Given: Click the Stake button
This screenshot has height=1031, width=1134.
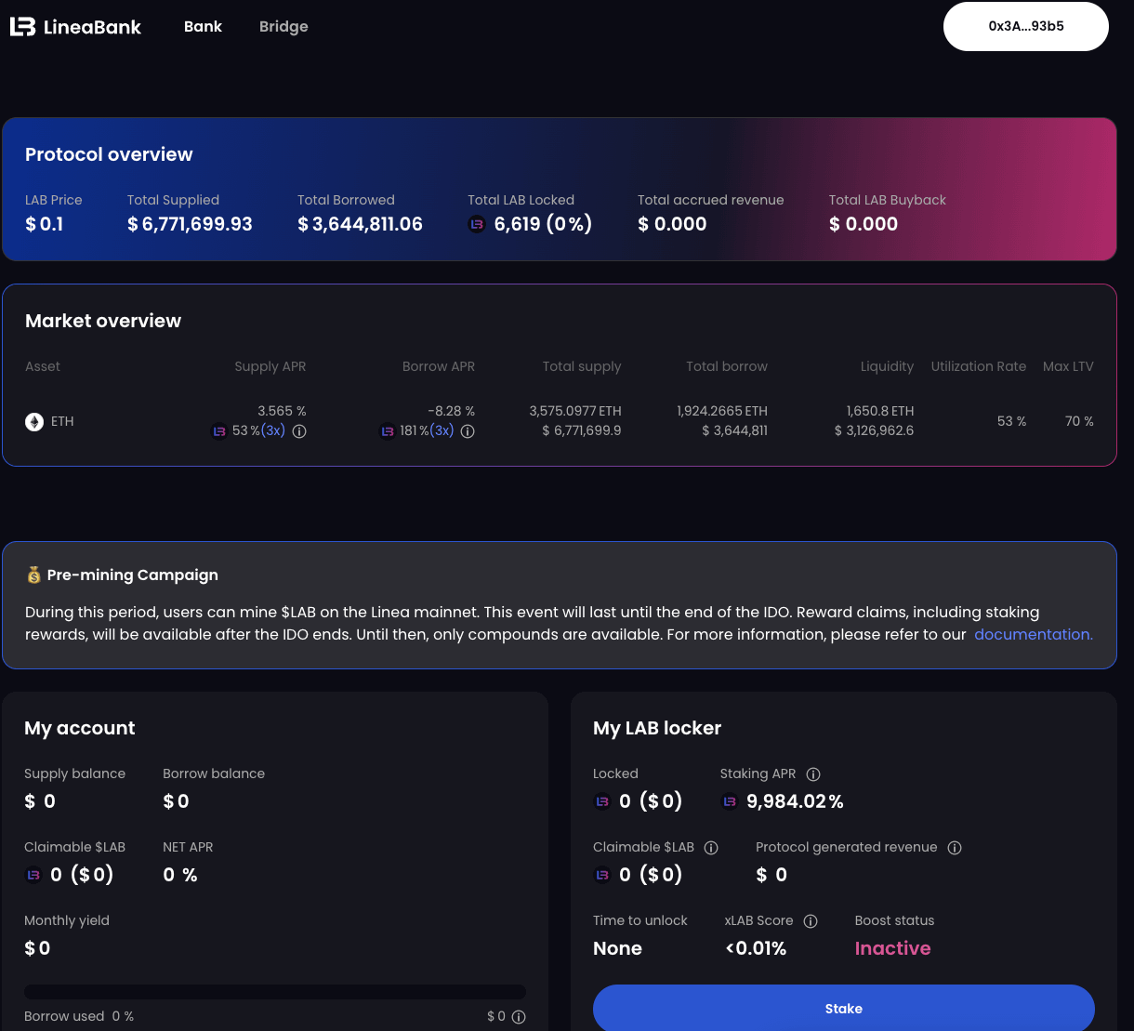Looking at the screenshot, I should pos(844,1008).
